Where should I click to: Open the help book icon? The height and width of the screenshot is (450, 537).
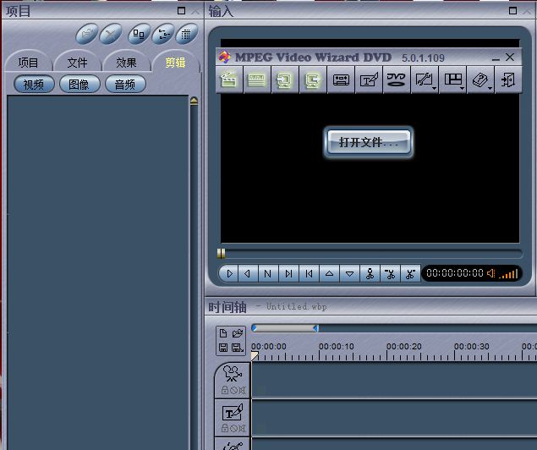click(x=479, y=80)
